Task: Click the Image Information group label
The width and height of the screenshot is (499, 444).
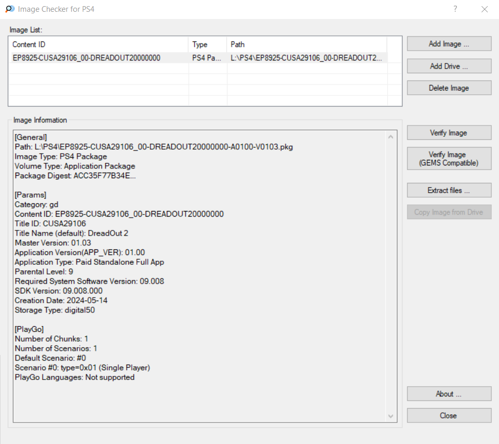Action: coord(40,120)
